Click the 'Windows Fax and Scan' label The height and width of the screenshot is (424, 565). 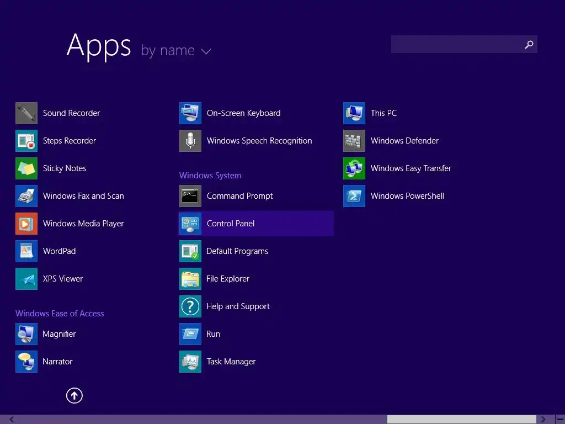(x=83, y=196)
